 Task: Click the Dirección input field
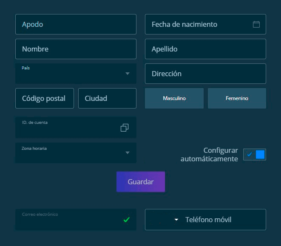[205, 74]
